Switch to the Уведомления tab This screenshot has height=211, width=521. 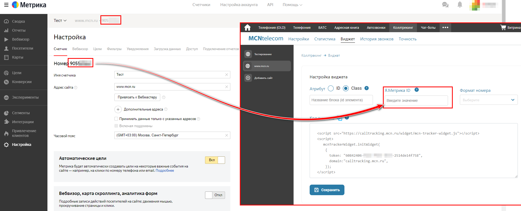tap(138, 49)
